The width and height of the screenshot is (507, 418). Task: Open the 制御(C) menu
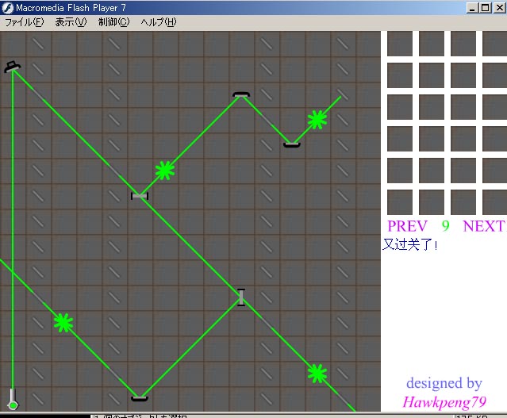coord(113,22)
